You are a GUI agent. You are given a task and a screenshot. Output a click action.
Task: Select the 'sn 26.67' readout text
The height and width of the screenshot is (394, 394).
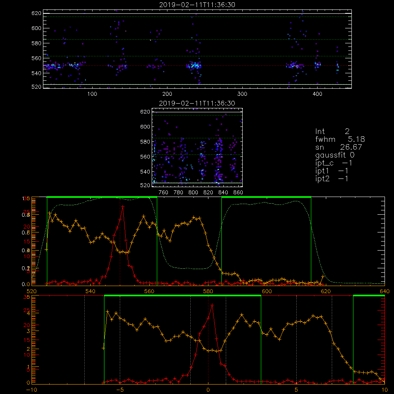click(338, 147)
